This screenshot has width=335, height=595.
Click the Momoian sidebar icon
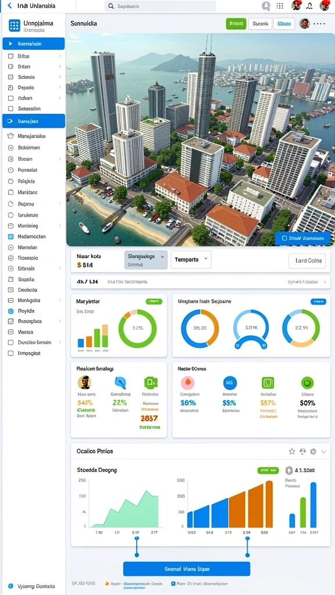[x=10, y=247]
